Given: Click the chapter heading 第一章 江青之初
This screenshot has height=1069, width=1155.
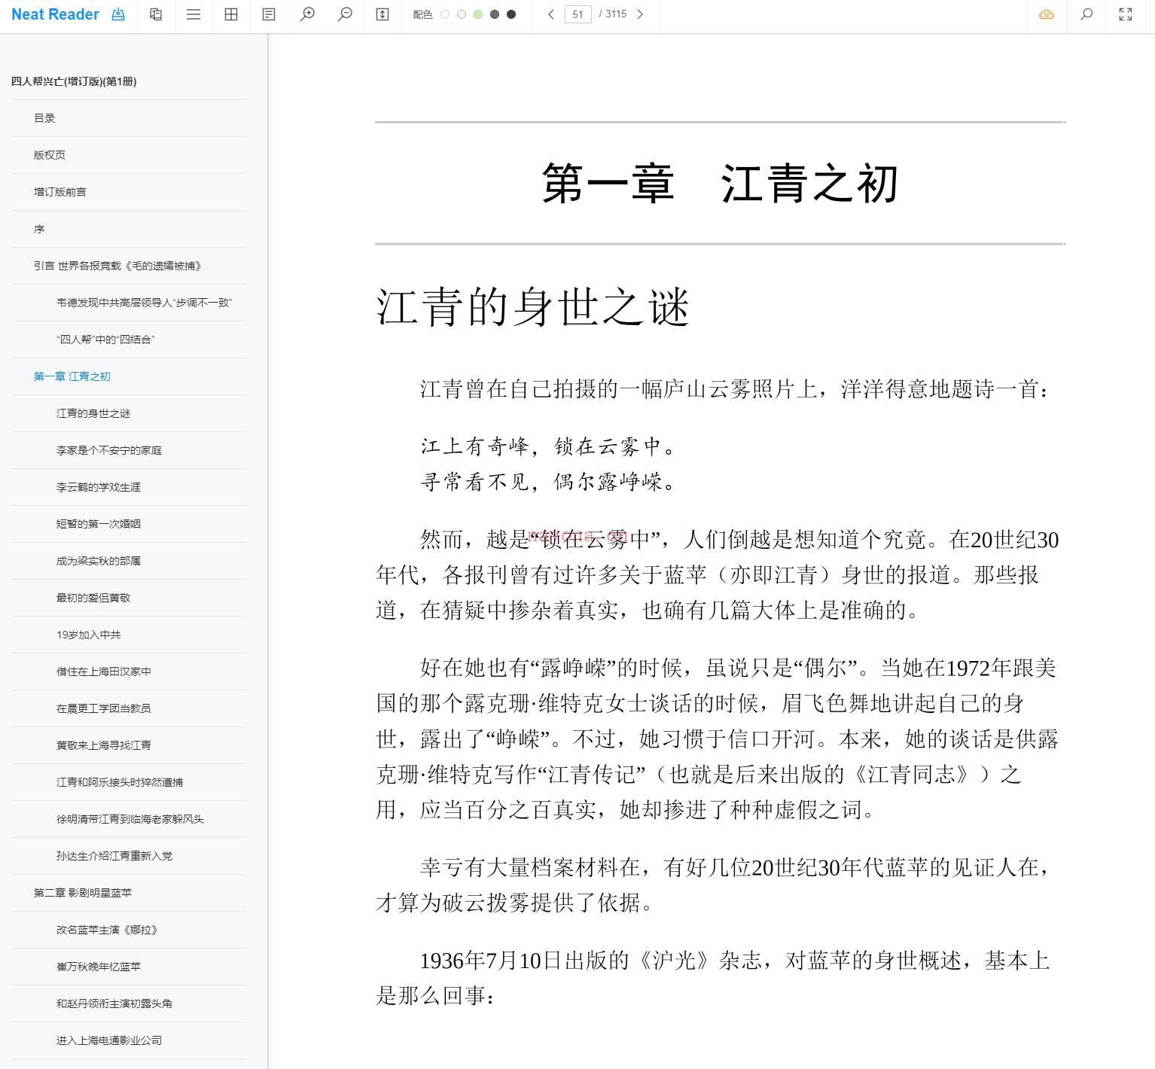Looking at the screenshot, I should [x=720, y=183].
